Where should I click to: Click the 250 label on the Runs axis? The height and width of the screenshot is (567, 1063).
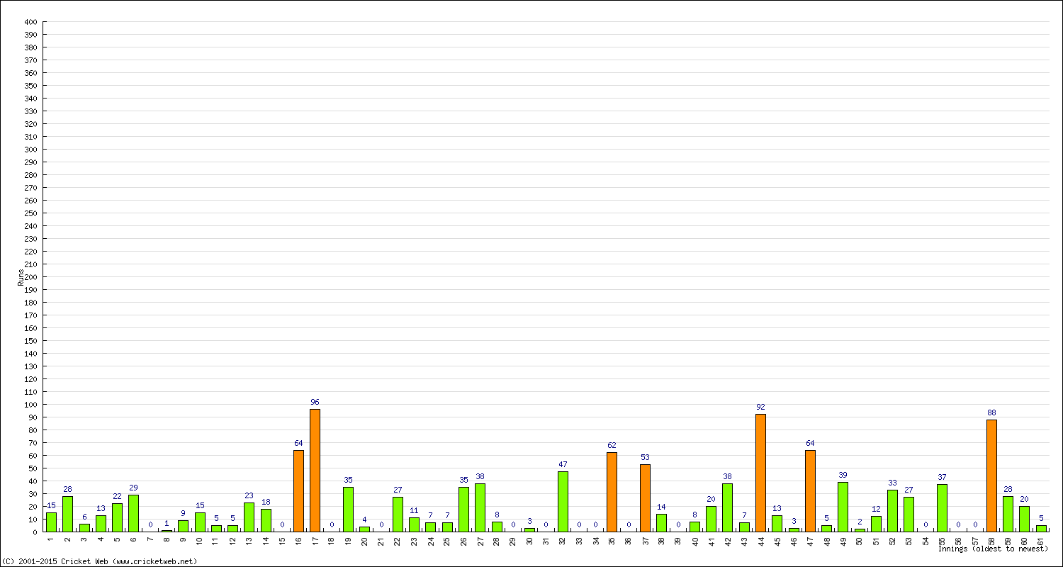tap(30, 213)
